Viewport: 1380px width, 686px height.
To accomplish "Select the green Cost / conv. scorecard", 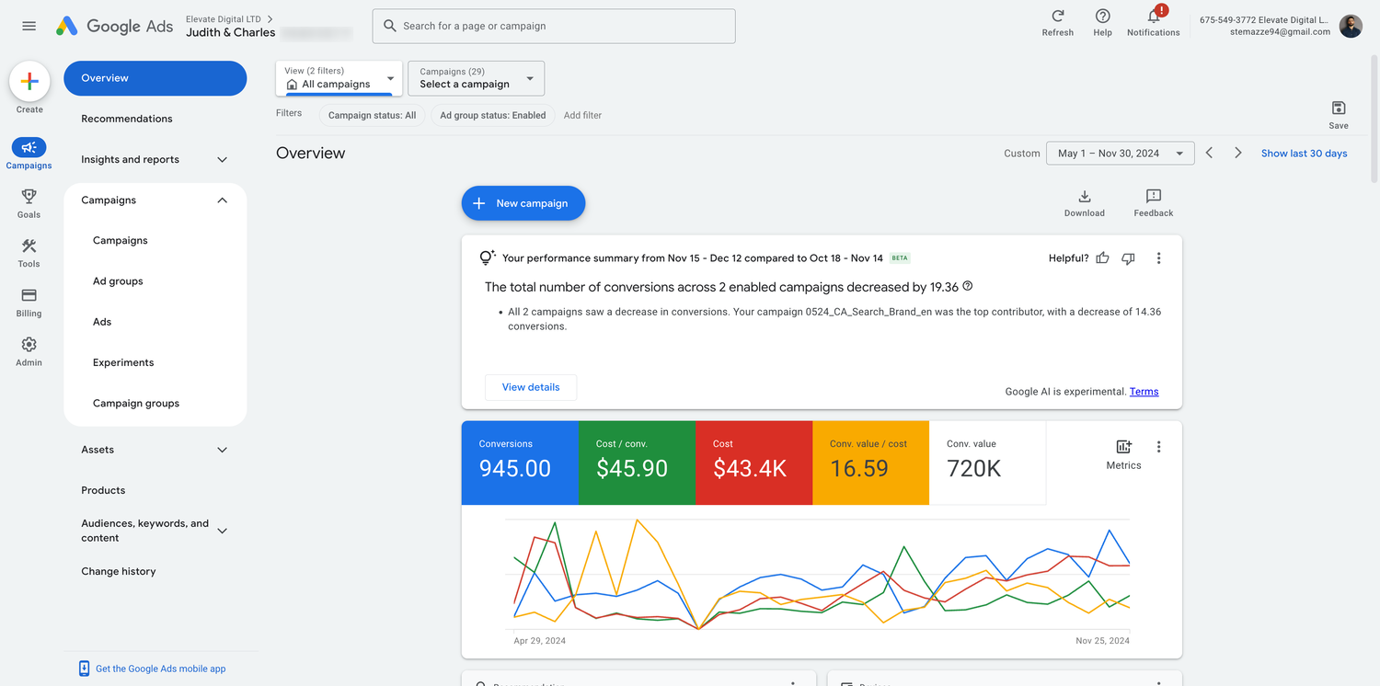I will [x=637, y=463].
